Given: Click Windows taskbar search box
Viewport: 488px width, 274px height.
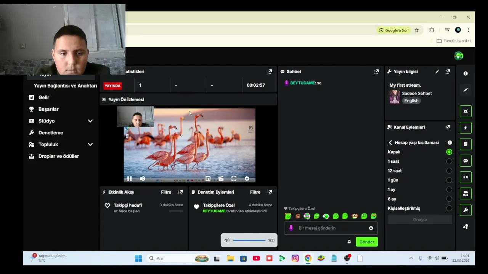Looking at the screenshot, I should pos(178,258).
